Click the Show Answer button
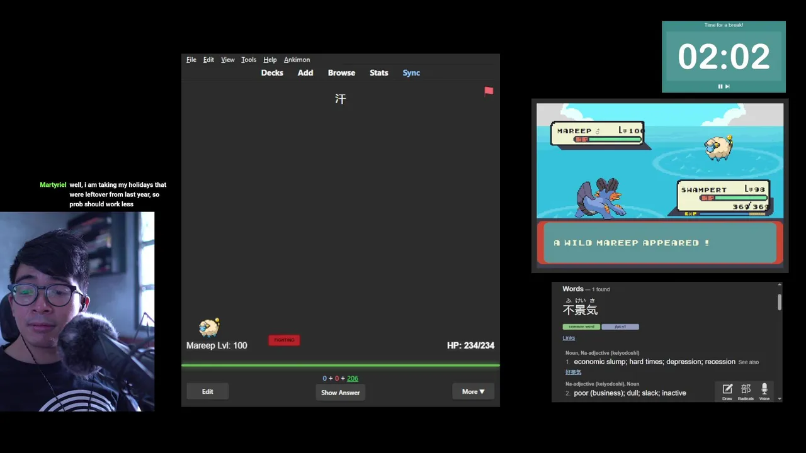This screenshot has height=453, width=806. coord(340,393)
